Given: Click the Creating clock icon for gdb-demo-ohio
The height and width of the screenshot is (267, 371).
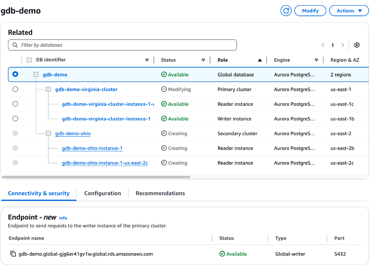Looking at the screenshot, I should click(164, 133).
